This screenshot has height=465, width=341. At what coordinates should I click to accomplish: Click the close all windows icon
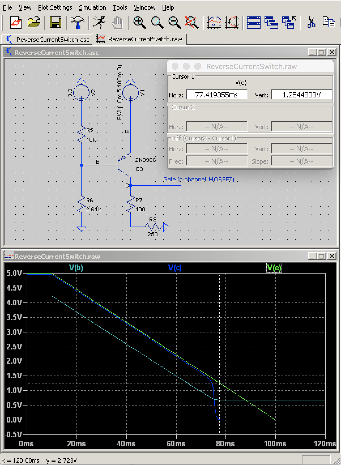point(289,22)
